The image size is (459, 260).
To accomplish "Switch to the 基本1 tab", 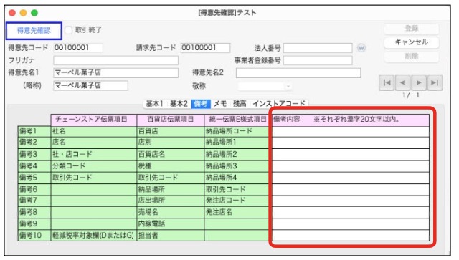I will tap(154, 104).
